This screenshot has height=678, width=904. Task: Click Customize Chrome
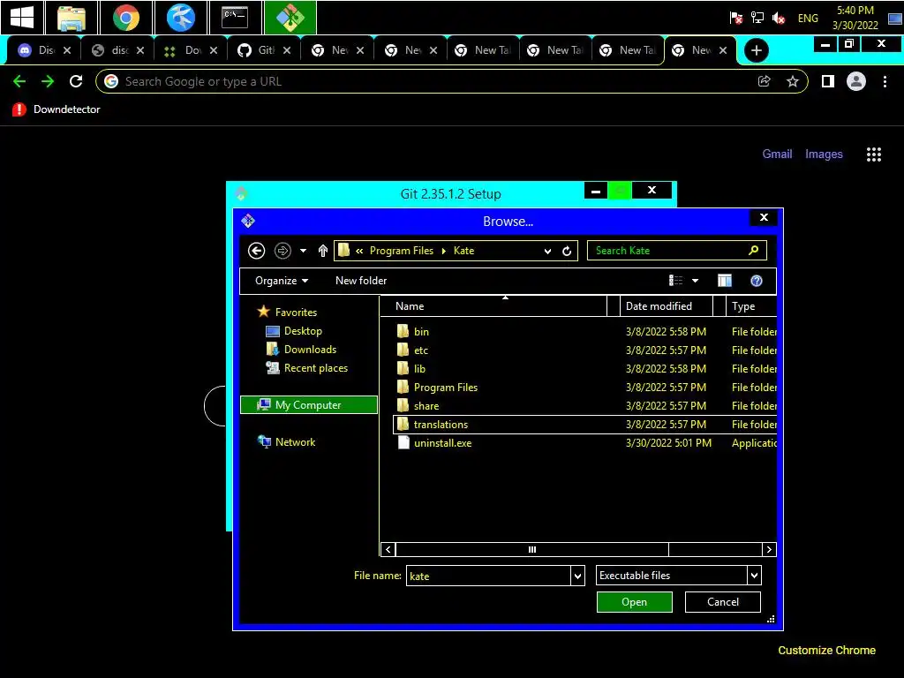pos(826,651)
